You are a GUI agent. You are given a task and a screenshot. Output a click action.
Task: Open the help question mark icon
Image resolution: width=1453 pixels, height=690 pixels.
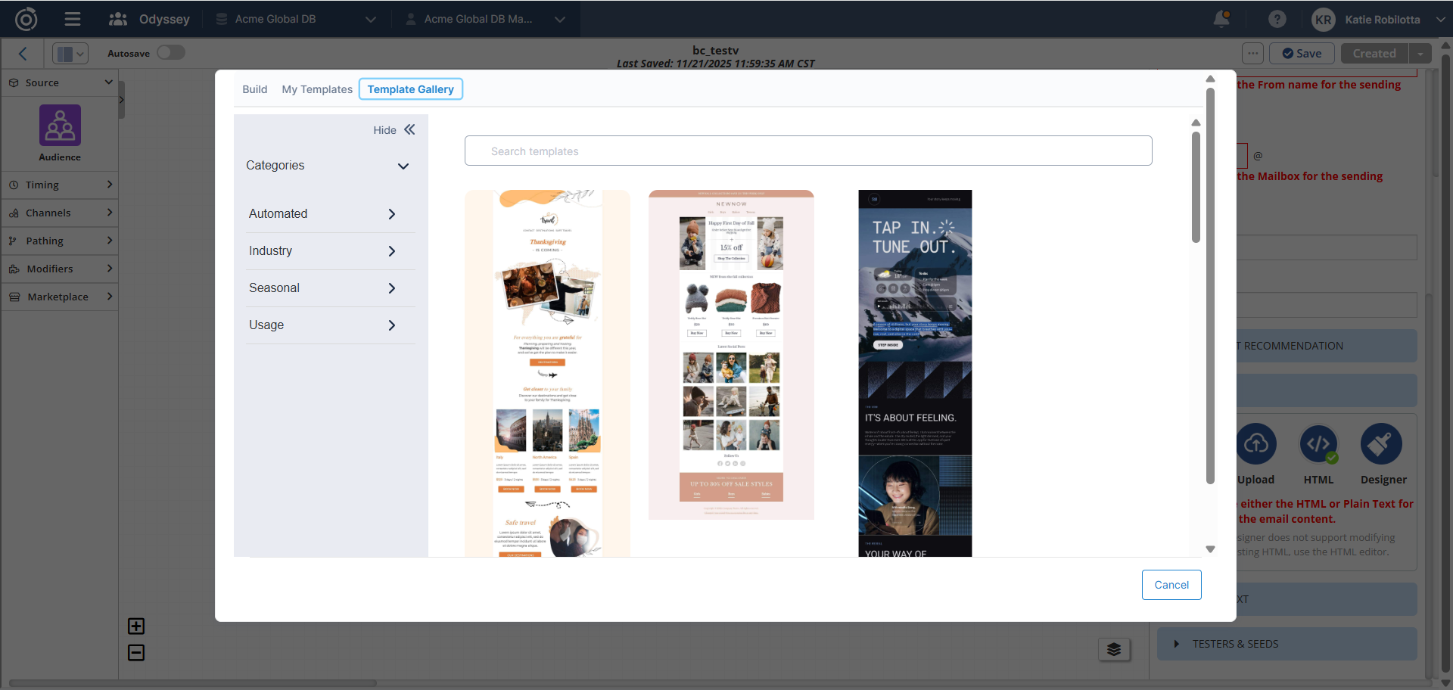[1277, 19]
